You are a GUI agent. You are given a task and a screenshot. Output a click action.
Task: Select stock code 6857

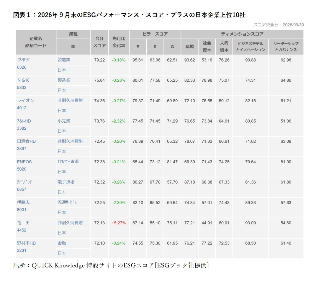click(22, 189)
